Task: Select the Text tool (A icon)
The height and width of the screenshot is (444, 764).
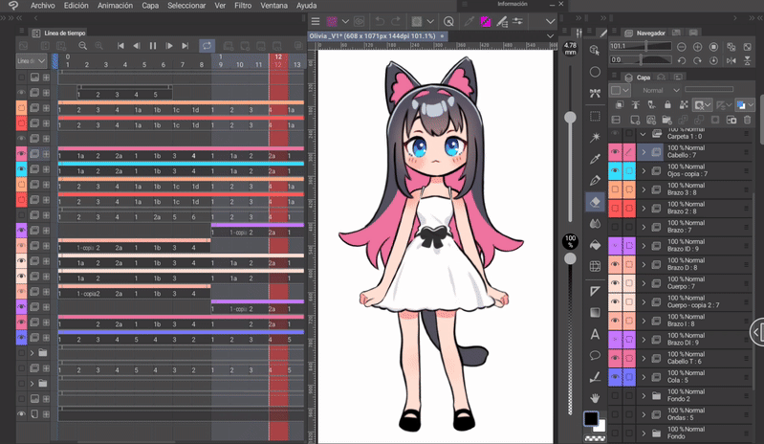Action: 595,334
